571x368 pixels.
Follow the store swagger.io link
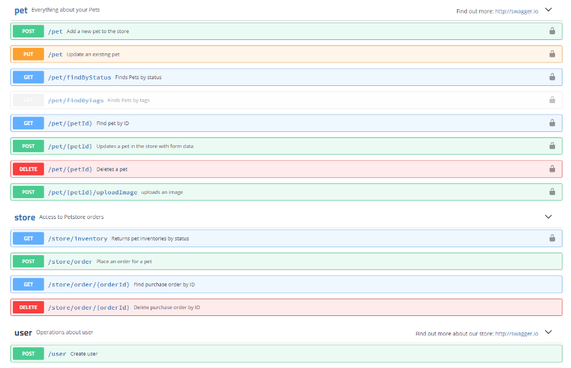click(515, 333)
